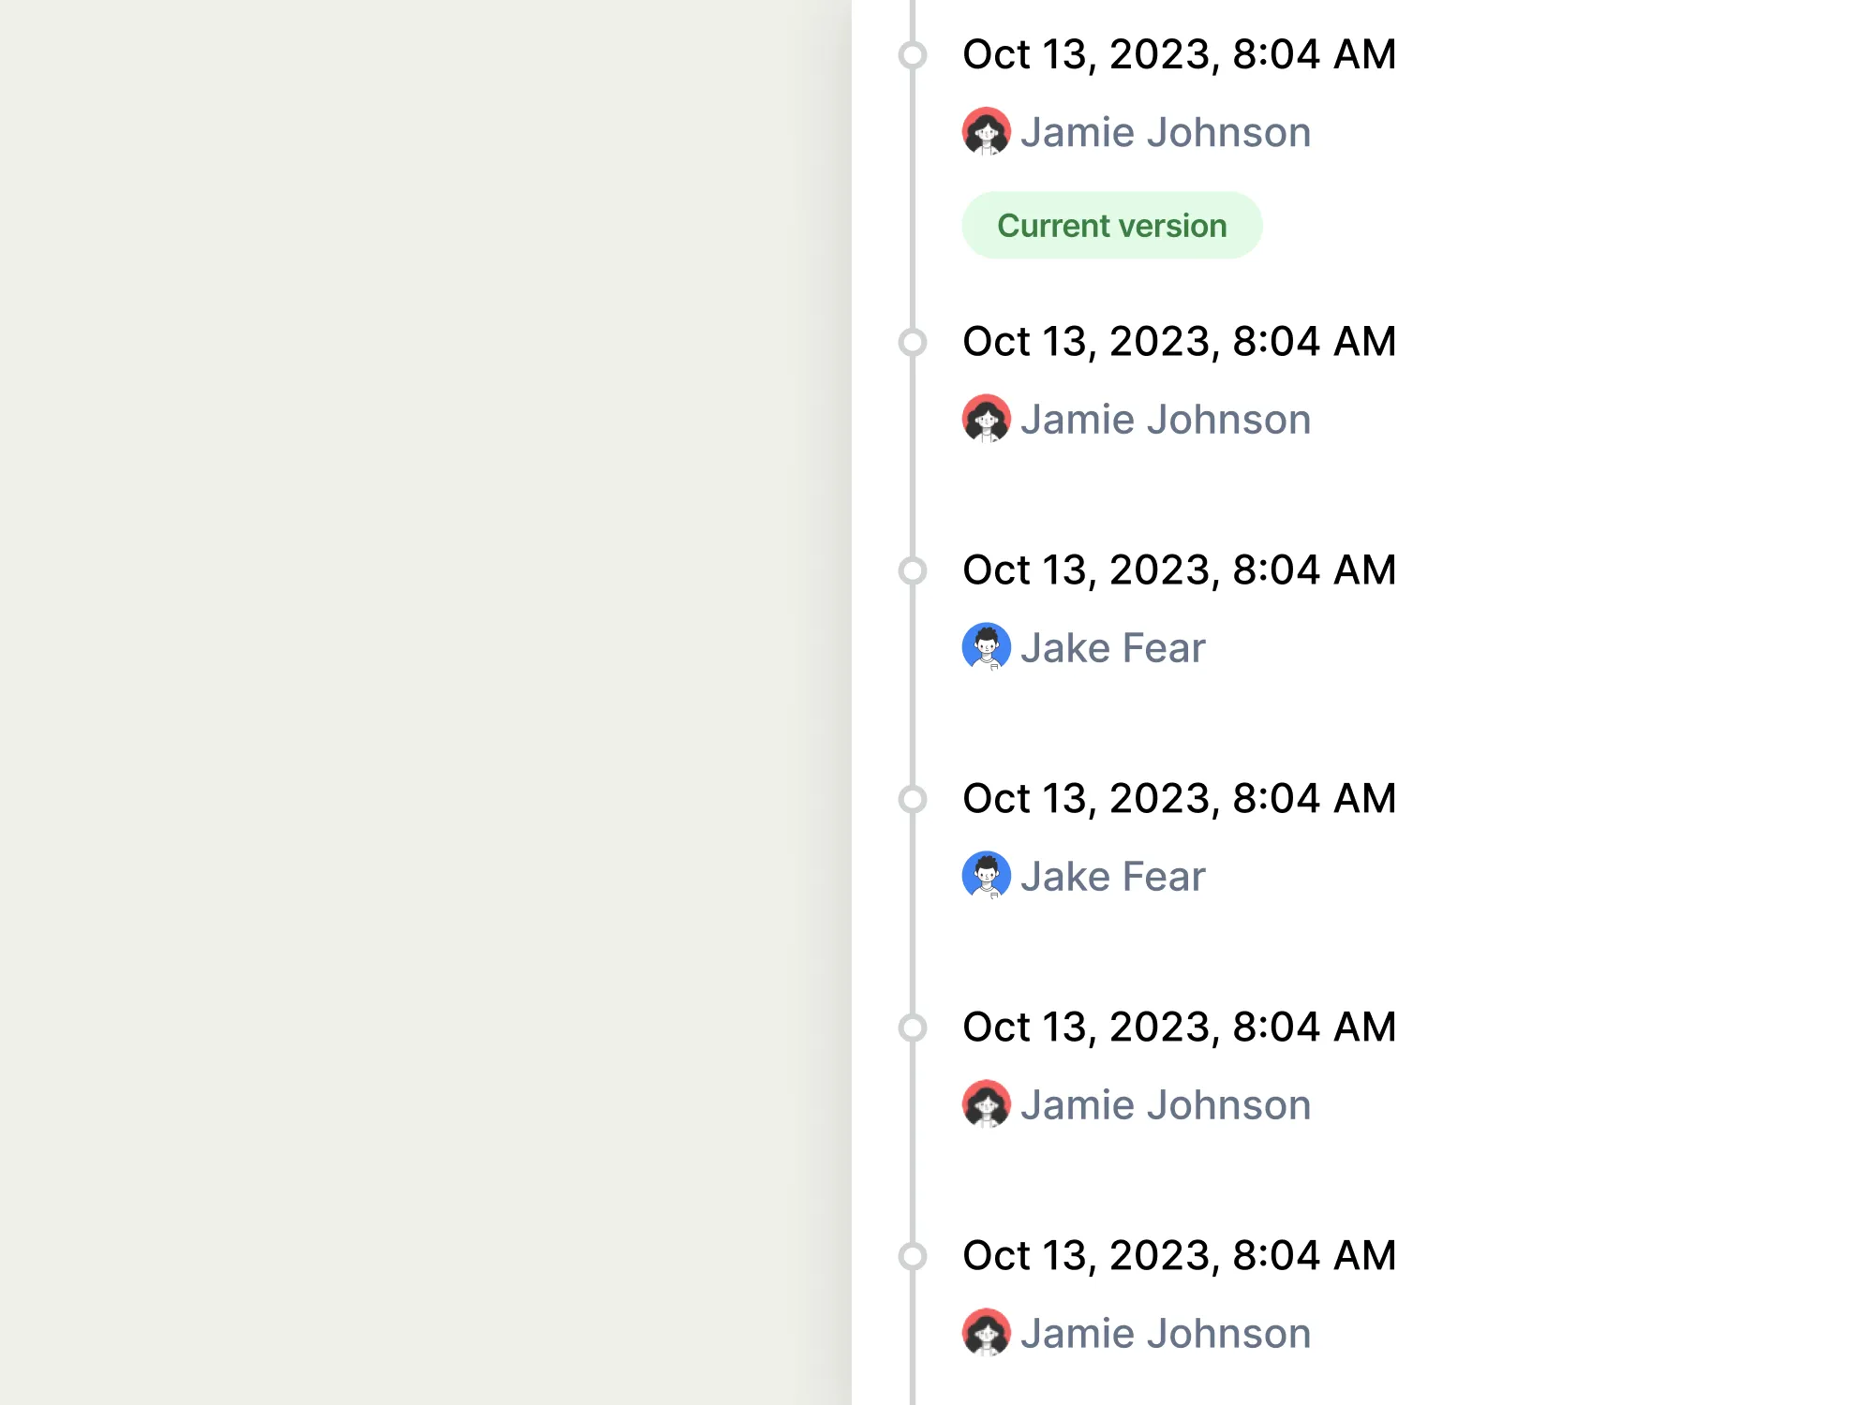Click Jake Fear's avatar in the third entry
The width and height of the screenshot is (1874, 1405).
coord(988,646)
